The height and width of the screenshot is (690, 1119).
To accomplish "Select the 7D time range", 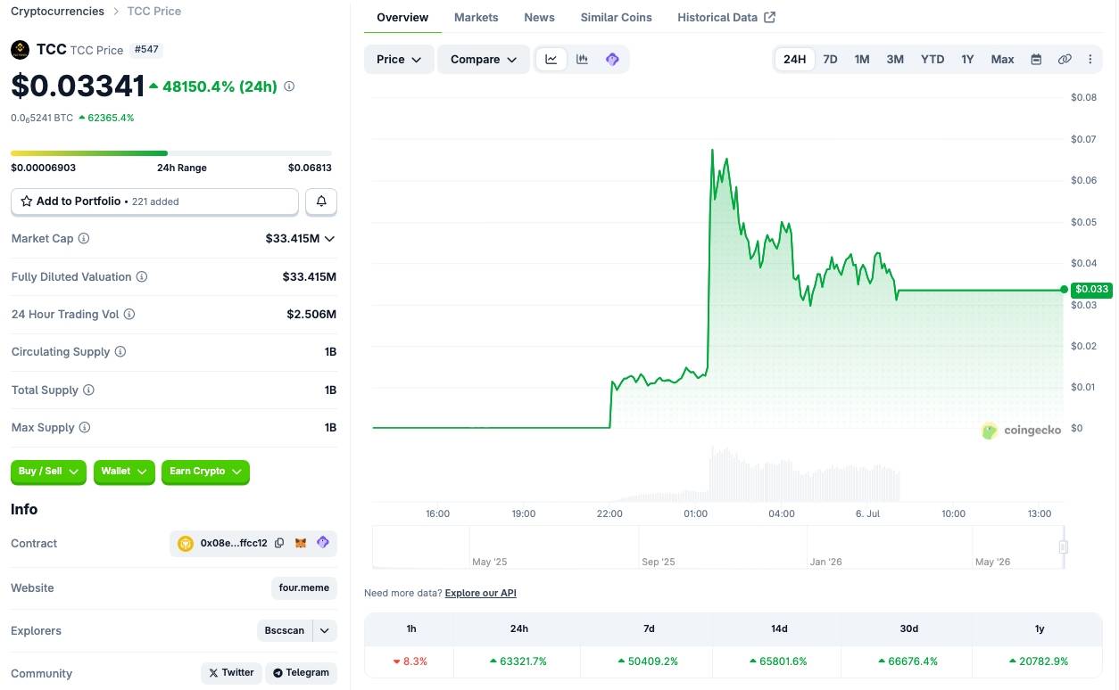I will click(830, 59).
